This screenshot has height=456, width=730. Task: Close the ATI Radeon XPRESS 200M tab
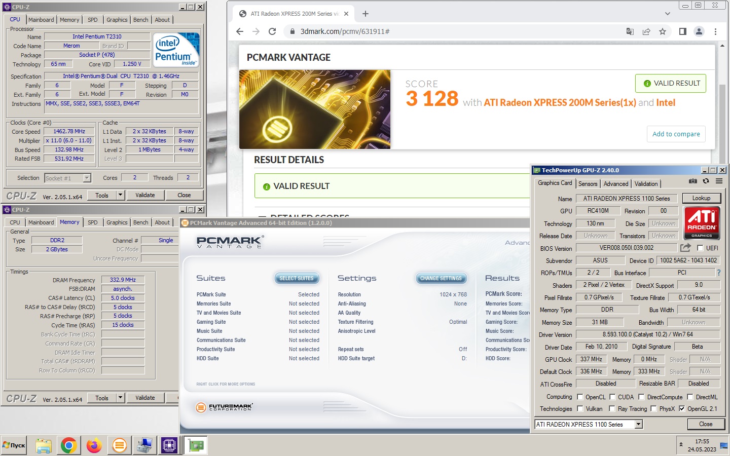(346, 14)
